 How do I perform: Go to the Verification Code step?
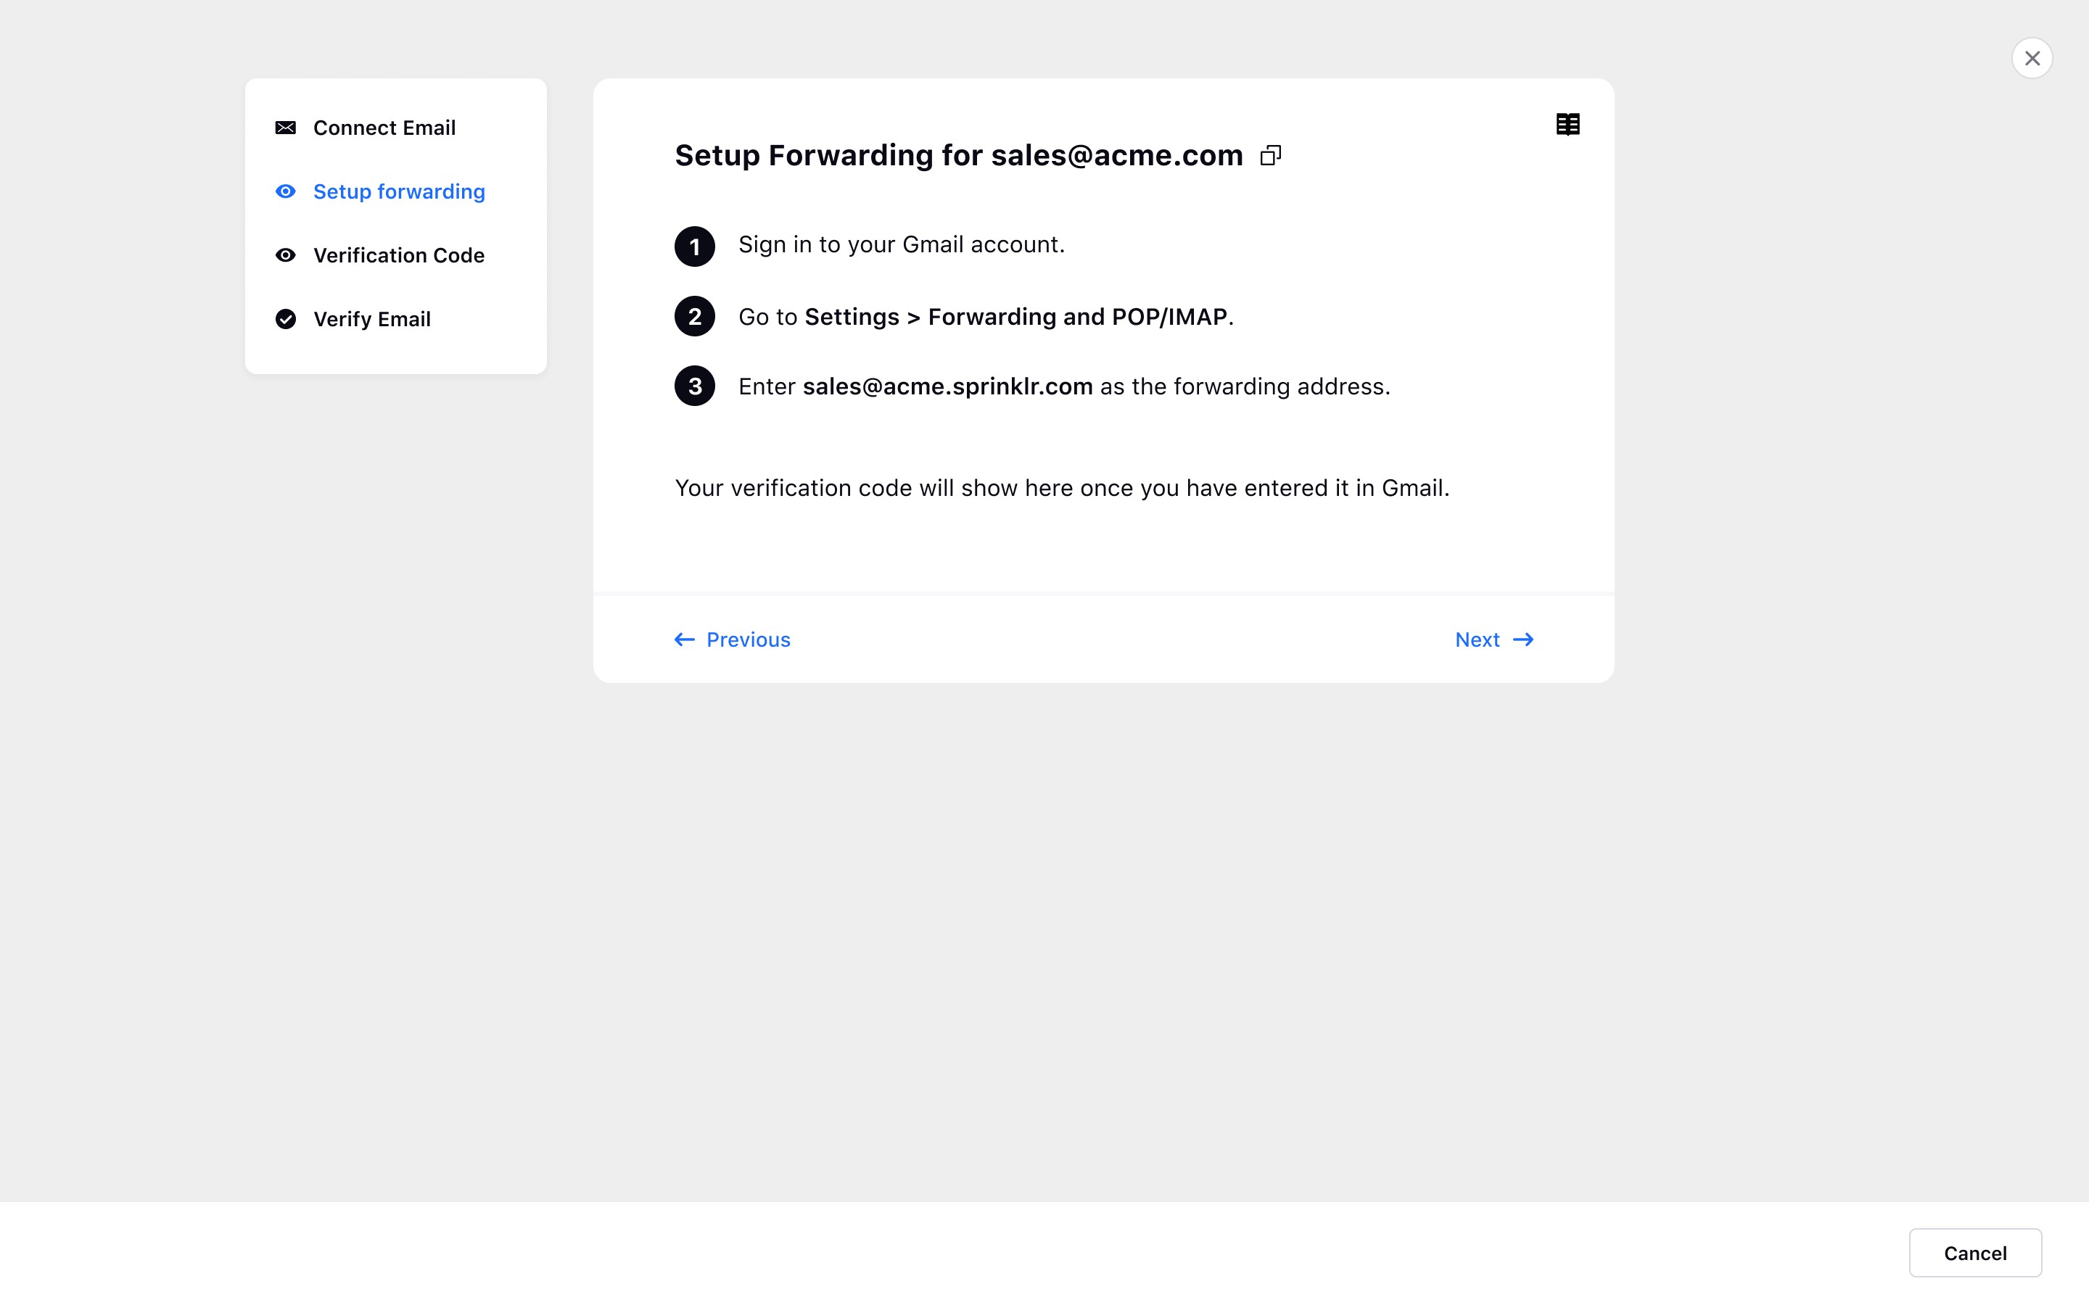pyautogui.click(x=399, y=255)
